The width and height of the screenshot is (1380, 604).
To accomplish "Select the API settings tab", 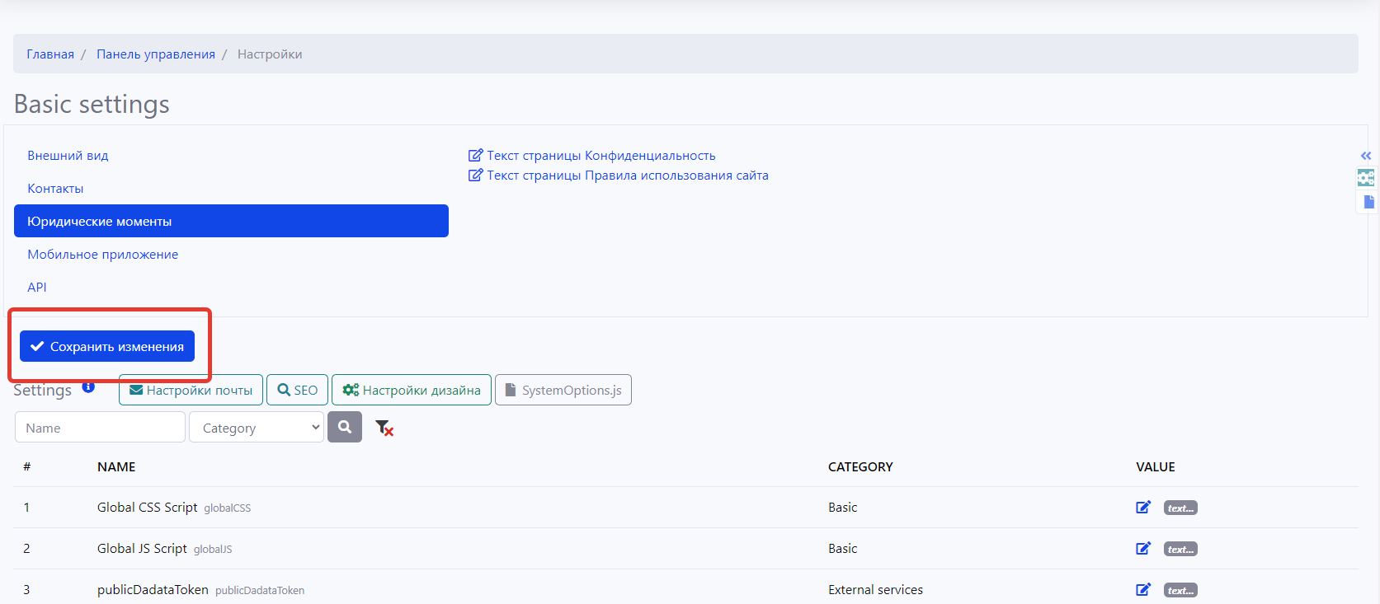I will (37, 288).
